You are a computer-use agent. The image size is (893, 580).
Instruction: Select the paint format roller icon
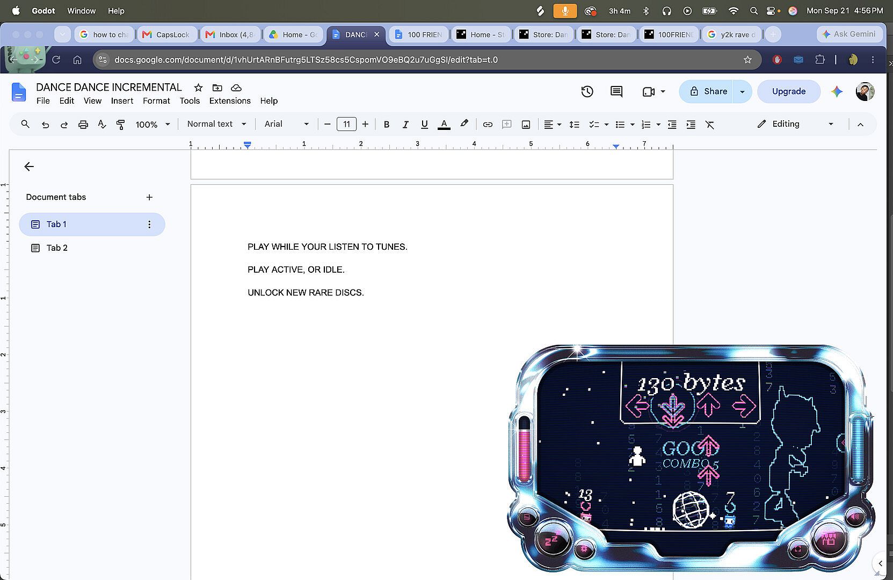click(121, 124)
